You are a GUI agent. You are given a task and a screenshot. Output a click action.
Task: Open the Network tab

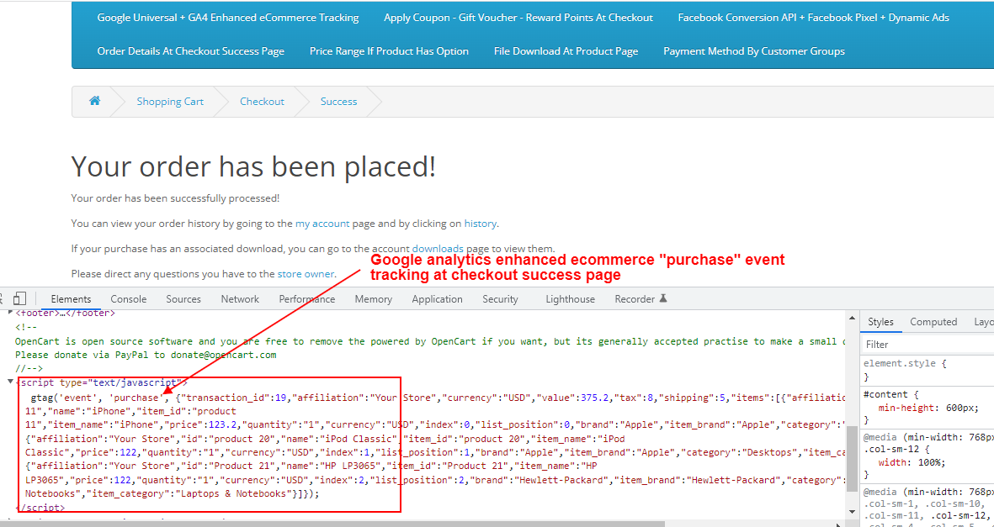(240, 299)
